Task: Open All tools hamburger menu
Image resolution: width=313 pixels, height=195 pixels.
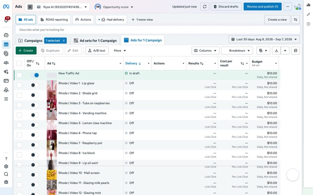Action: [x=6, y=99]
